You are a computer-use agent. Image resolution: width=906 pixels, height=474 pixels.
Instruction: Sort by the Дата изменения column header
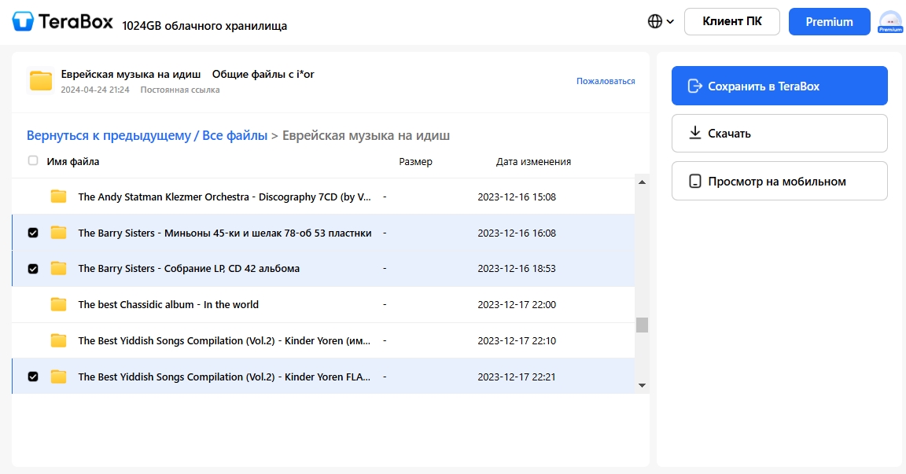click(x=533, y=162)
